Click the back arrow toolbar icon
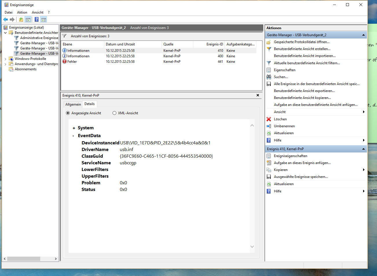This screenshot has width=377, height=276. click(5, 20)
